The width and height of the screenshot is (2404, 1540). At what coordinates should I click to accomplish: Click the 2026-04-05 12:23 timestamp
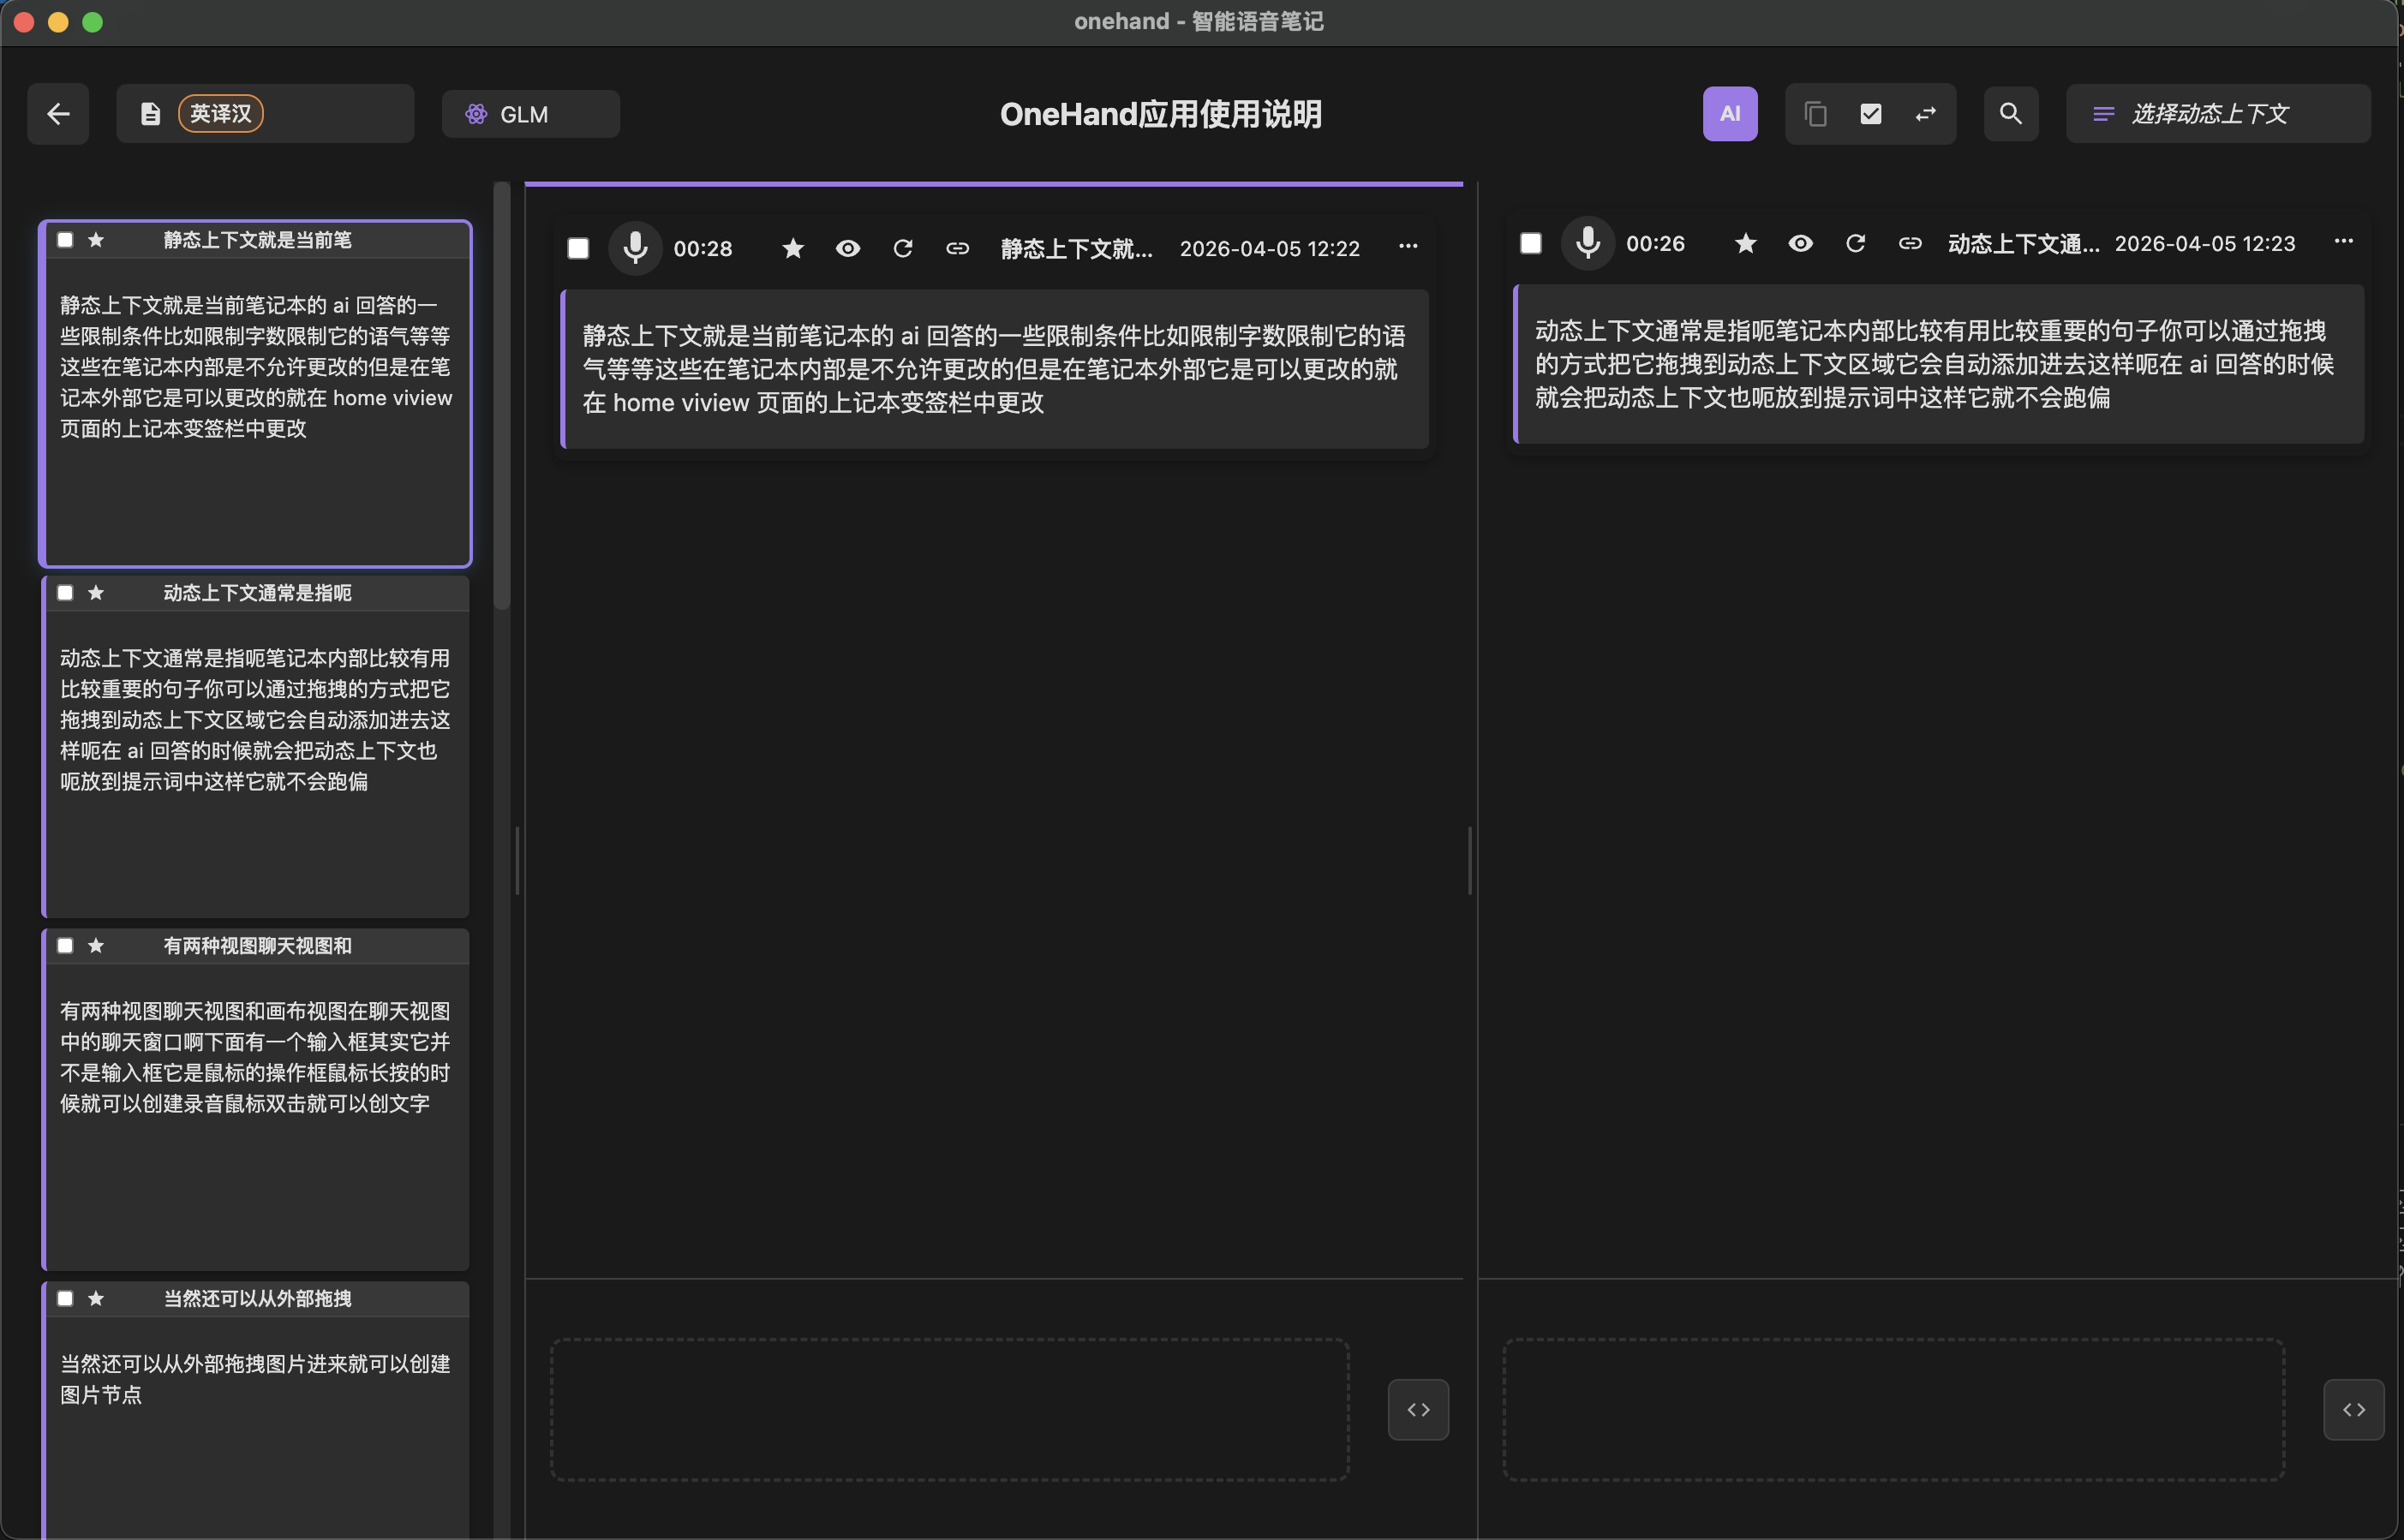coord(2205,243)
